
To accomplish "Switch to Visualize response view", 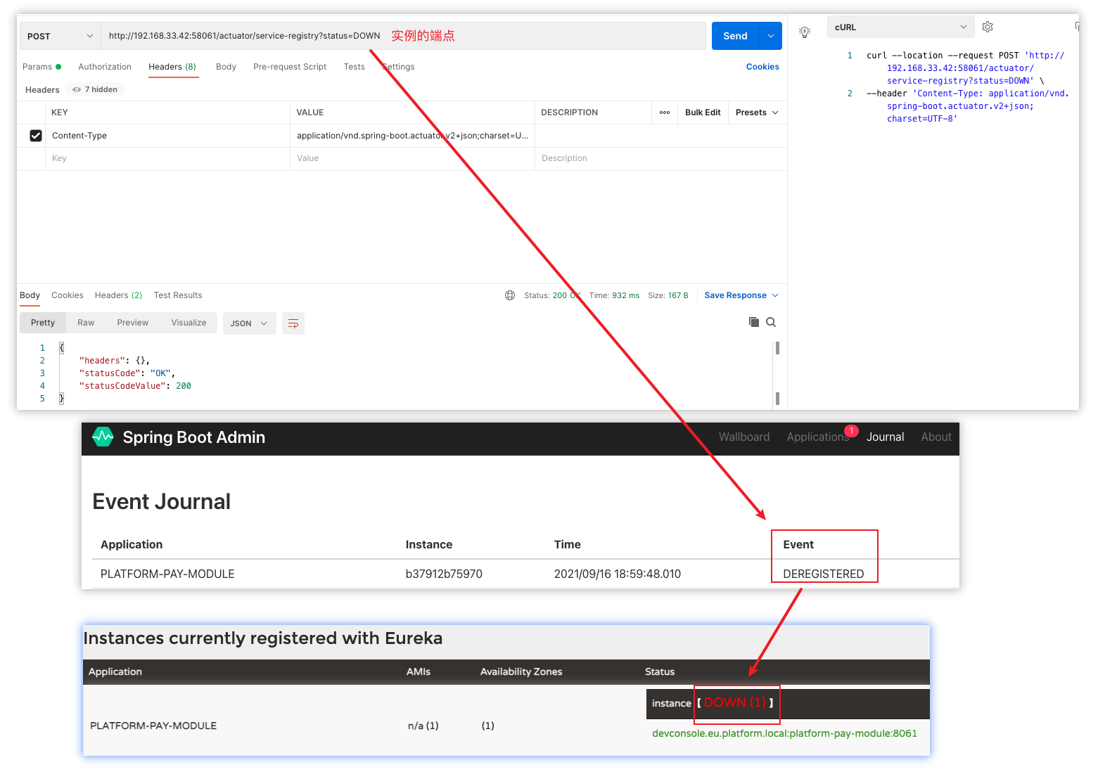I will (x=189, y=323).
